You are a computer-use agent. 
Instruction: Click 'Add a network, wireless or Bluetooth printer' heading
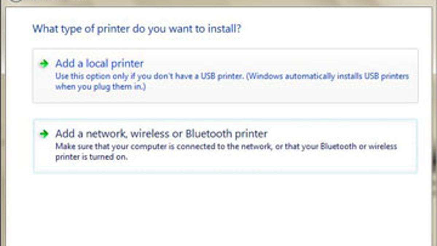tap(161, 134)
